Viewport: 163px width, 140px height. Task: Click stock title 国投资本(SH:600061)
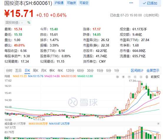click(x=28, y=3)
